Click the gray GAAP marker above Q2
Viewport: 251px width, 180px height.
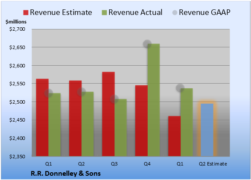[82, 92]
